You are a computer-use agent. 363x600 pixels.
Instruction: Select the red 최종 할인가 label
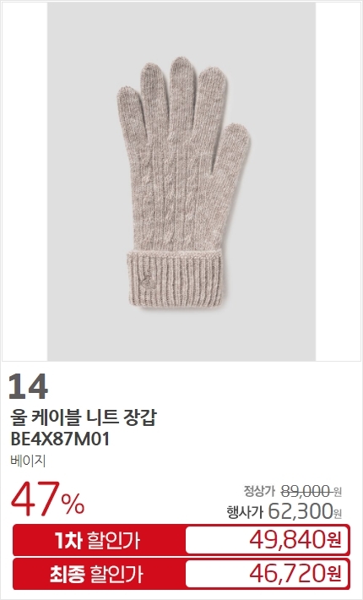(96, 574)
